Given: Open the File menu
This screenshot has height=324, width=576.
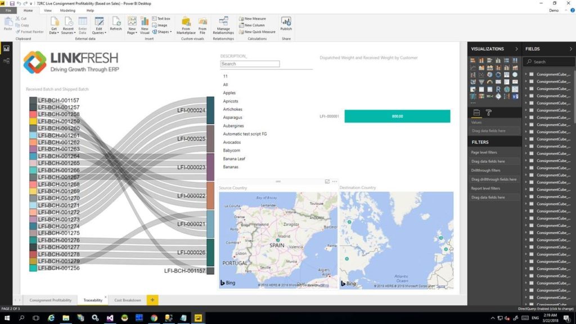Looking at the screenshot, I should click(x=8, y=10).
